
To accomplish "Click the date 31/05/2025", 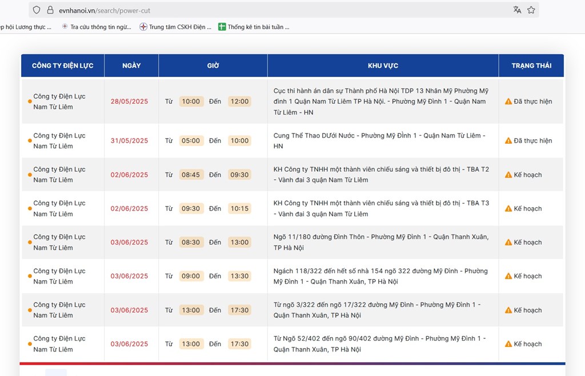I will pyautogui.click(x=129, y=140).
